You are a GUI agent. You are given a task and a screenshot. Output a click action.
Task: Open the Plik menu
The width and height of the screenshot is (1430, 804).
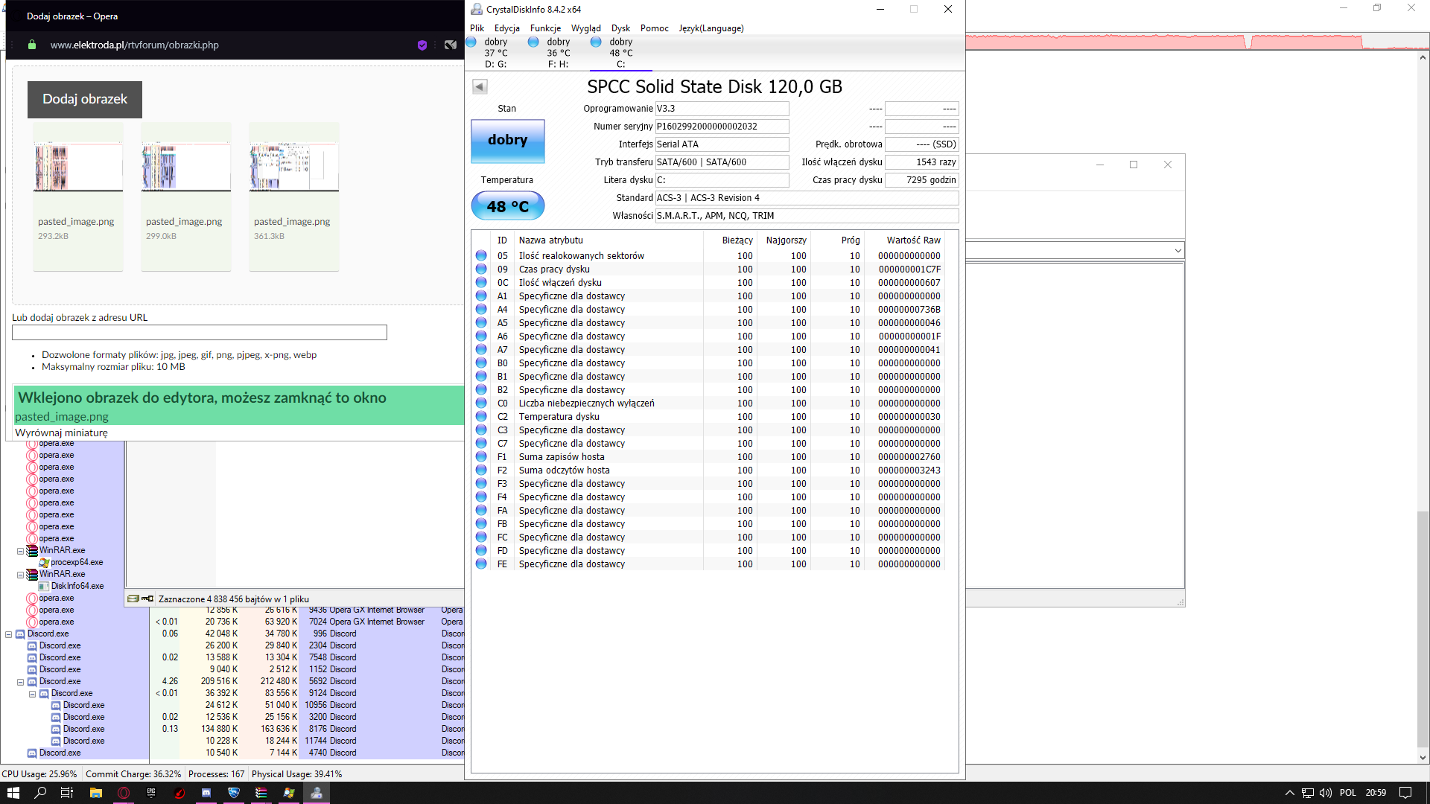click(477, 28)
